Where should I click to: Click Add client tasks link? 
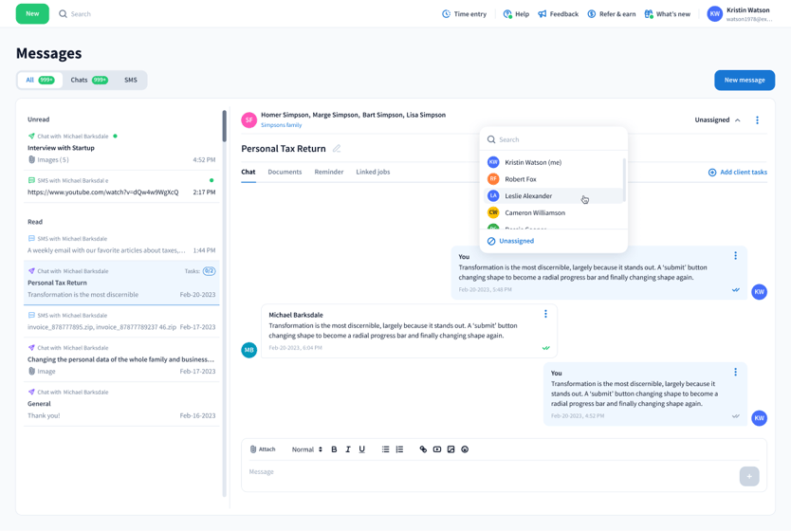pos(738,173)
